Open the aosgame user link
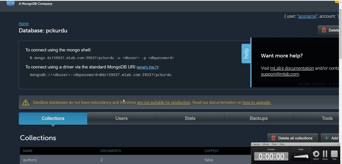Viewport: 342px width, 164px height. (x=307, y=16)
